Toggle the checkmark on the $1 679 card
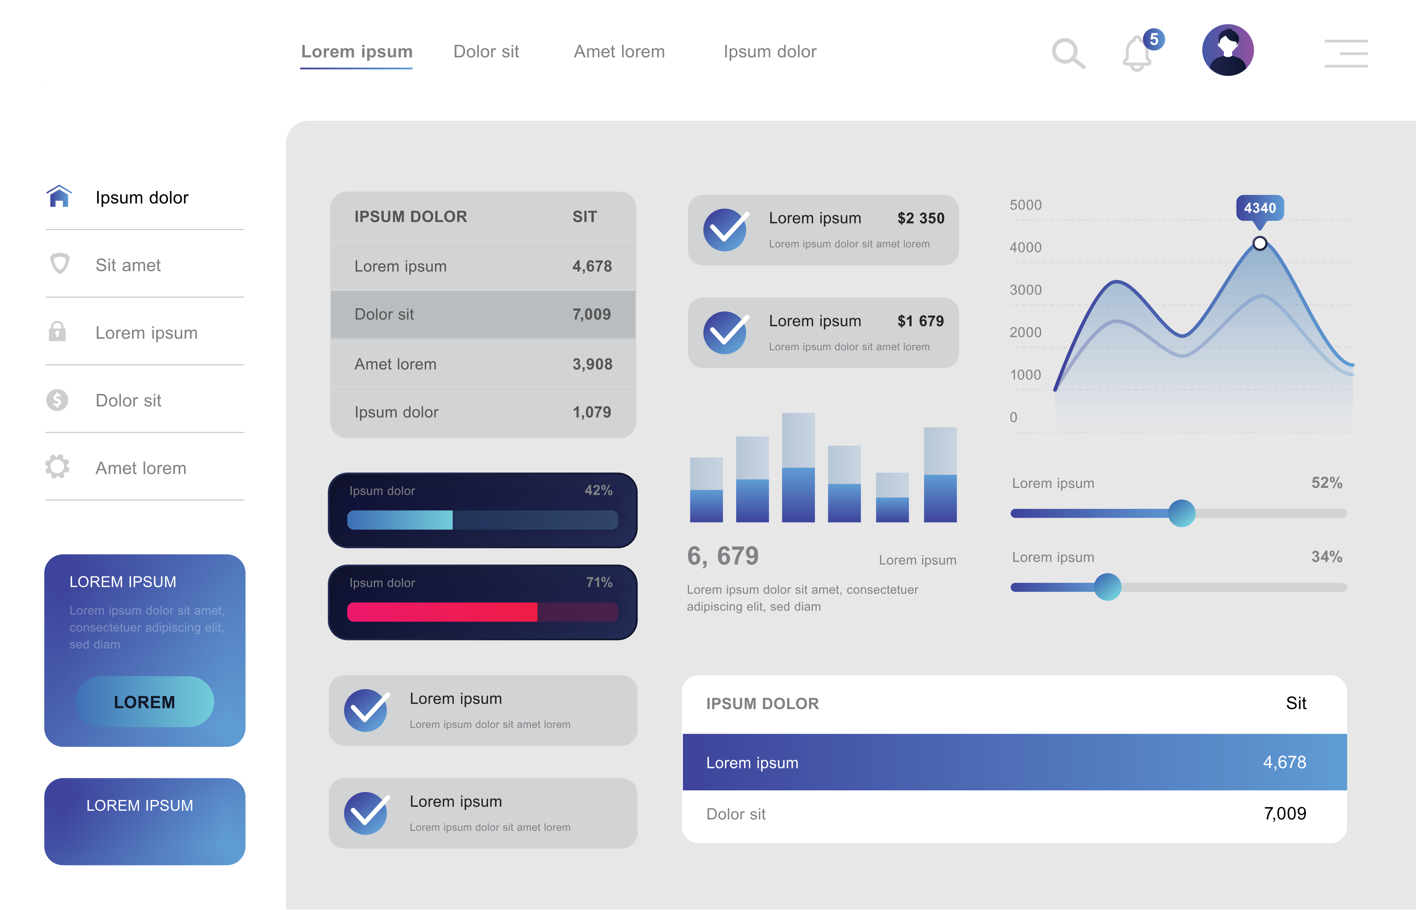The height and width of the screenshot is (910, 1416). point(725,333)
